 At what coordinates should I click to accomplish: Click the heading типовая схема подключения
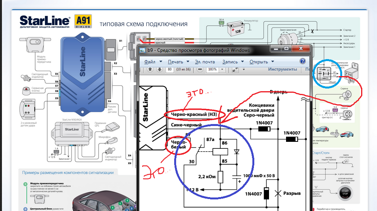pos(144,24)
